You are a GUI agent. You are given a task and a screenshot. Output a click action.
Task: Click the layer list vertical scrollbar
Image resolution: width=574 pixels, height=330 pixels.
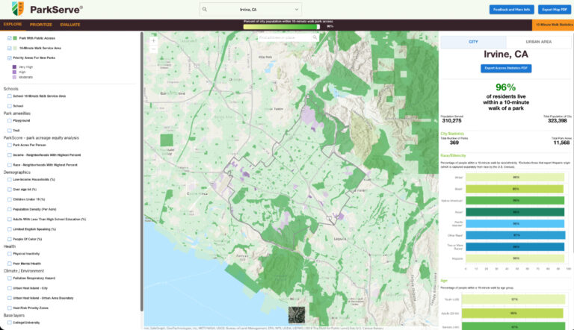click(x=142, y=172)
